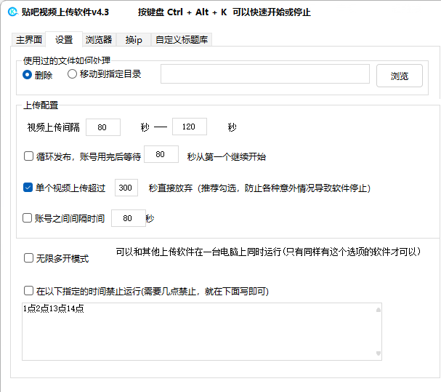441x392 pixels.
Task: Select the 删除 radio button
Action: [x=37, y=75]
